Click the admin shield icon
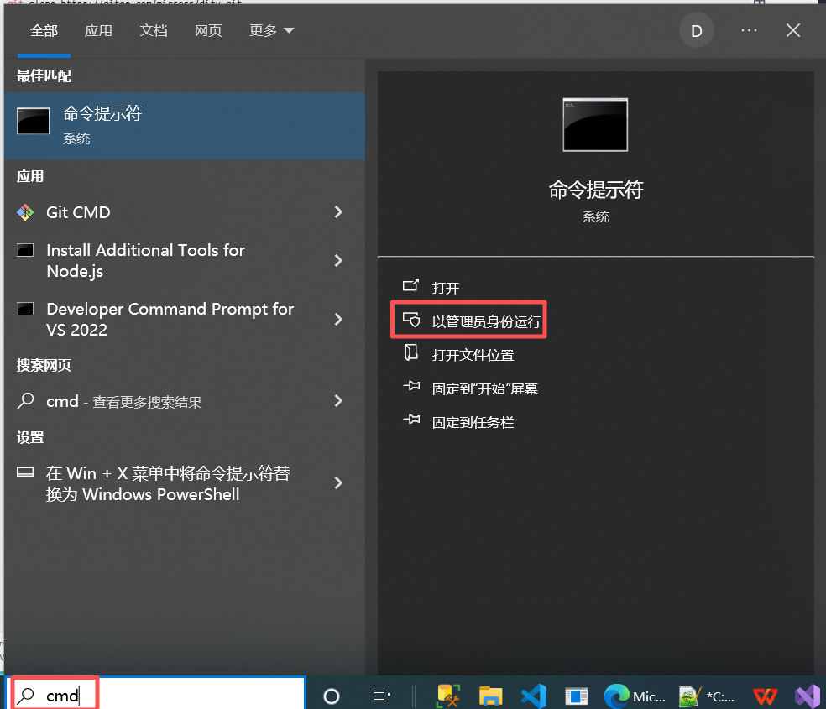 coord(410,319)
